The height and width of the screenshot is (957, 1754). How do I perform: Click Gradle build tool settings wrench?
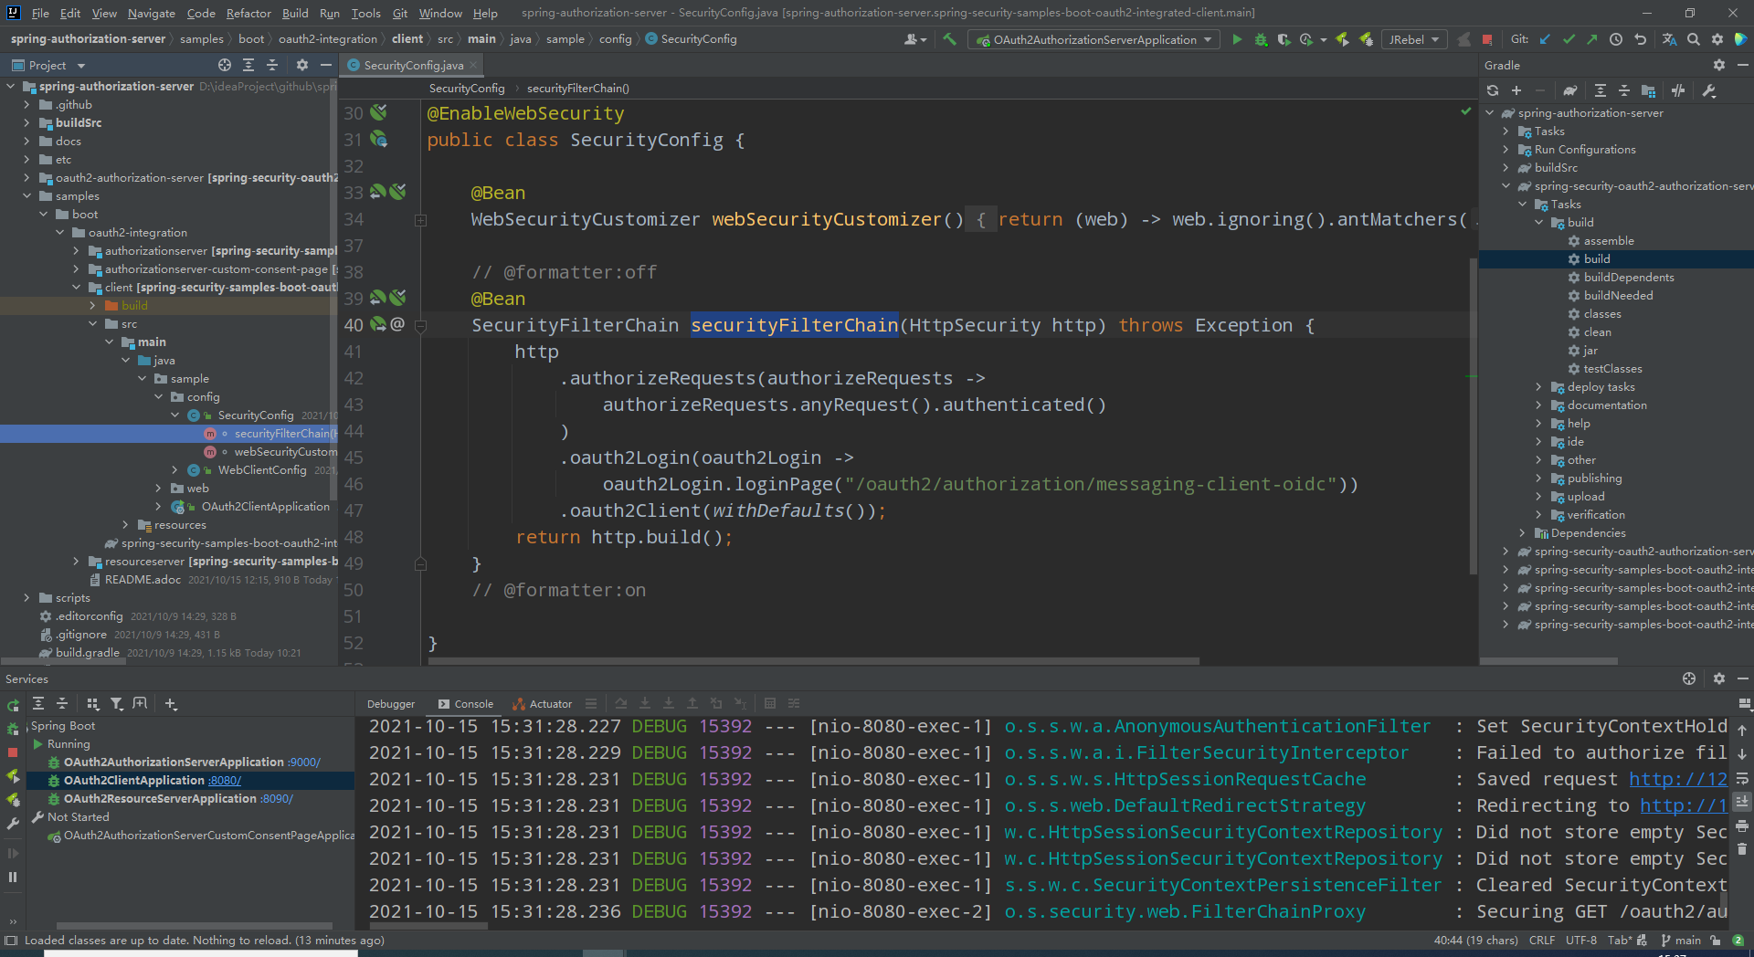point(1709,90)
